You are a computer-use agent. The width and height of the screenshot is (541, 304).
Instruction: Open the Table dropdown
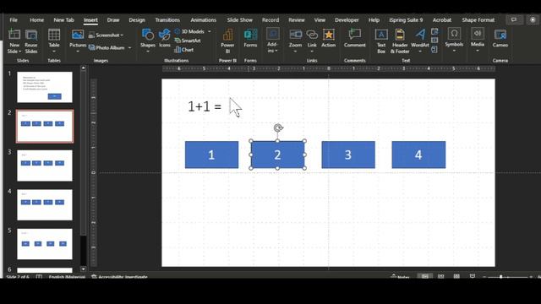click(x=54, y=52)
